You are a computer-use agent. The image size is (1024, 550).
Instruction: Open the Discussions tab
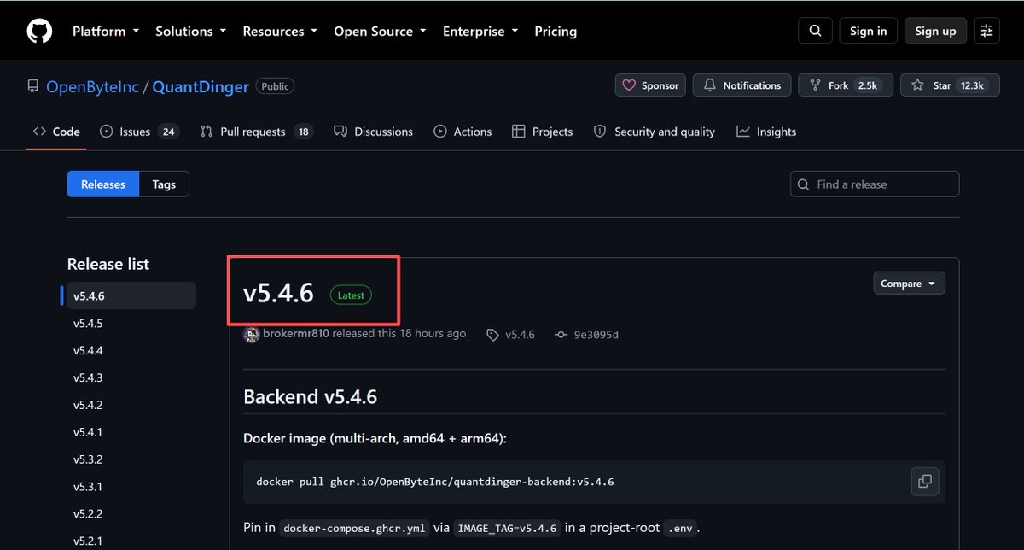click(374, 132)
